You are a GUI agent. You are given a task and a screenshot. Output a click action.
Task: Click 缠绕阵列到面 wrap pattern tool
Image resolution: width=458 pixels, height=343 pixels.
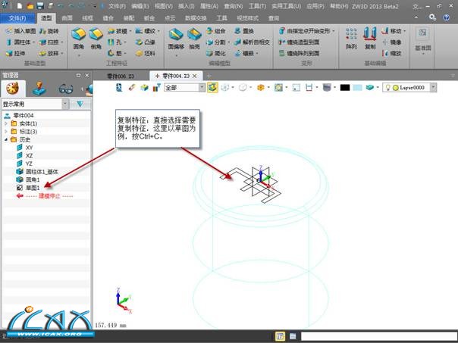tap(299, 53)
